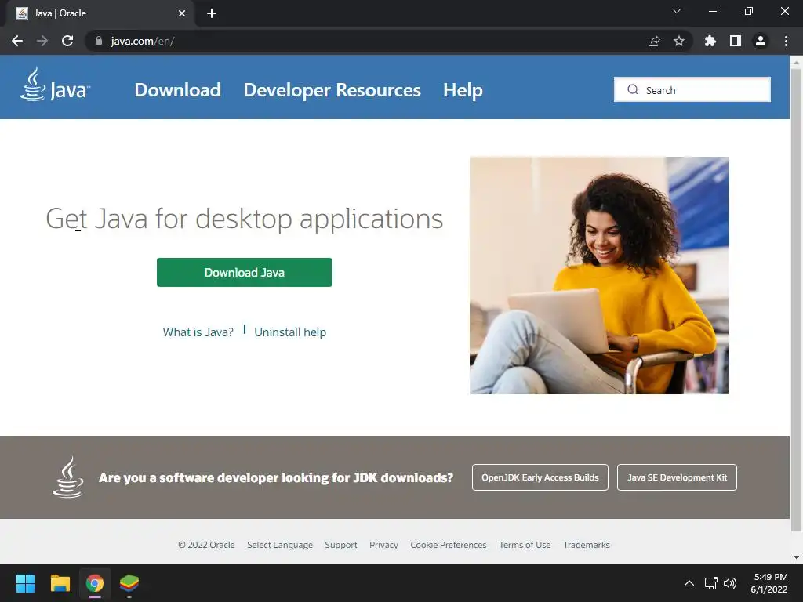Show hidden tray icons chevron
The image size is (803, 602).
click(689, 583)
